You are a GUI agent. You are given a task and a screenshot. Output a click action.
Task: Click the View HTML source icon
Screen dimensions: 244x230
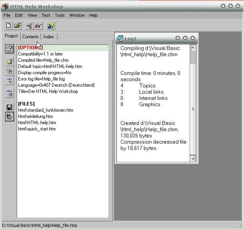[x=9, y=93]
